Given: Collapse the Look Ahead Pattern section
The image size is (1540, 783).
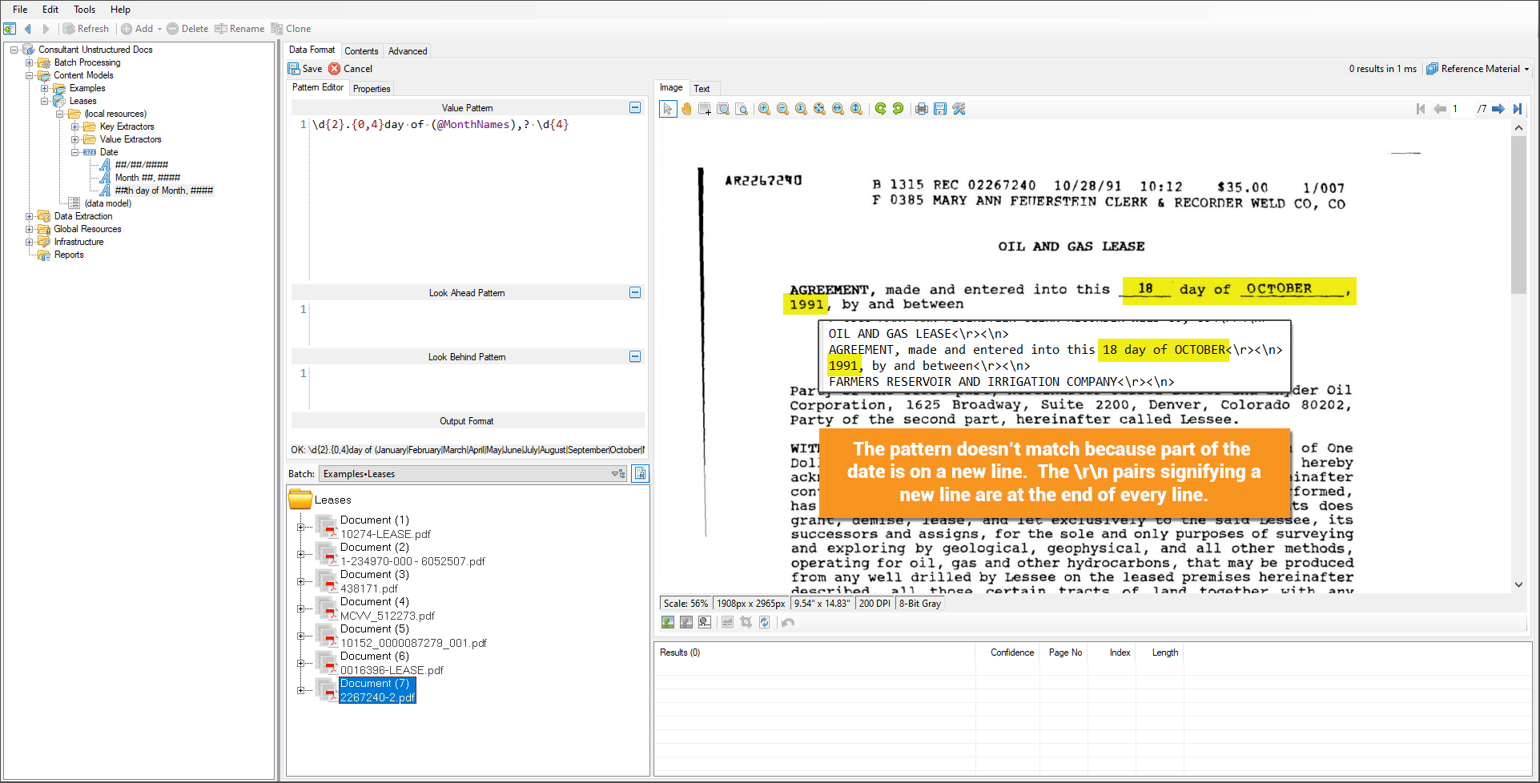Looking at the screenshot, I should (x=635, y=293).
